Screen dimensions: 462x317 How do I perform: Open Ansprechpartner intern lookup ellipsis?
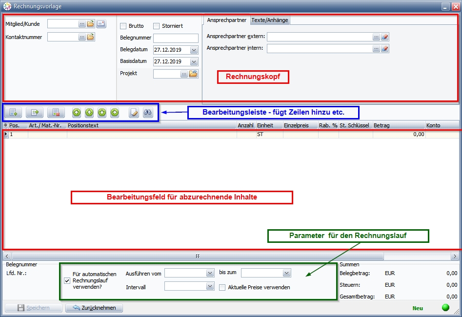tap(376, 49)
